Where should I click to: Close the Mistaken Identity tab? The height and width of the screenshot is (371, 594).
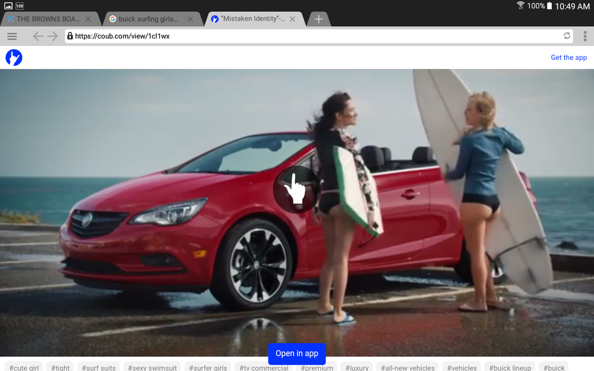(x=292, y=19)
